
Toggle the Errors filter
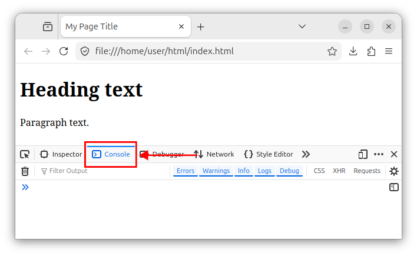point(186,171)
